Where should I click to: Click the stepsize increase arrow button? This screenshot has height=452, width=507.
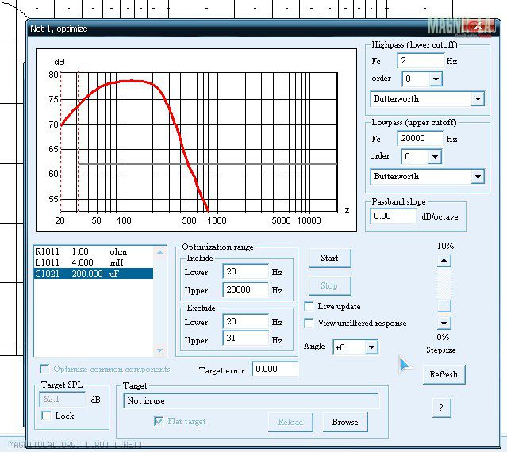click(x=444, y=260)
